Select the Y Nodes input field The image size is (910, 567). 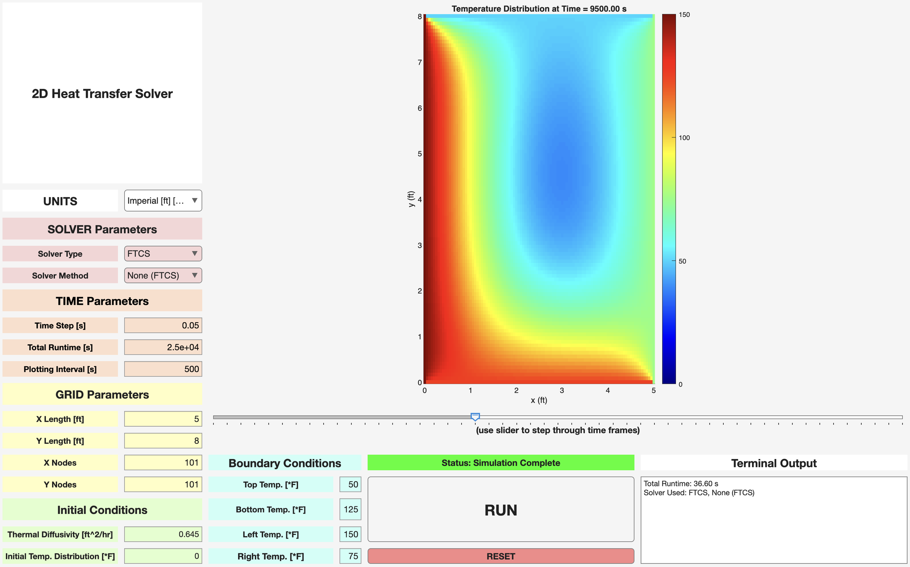[x=163, y=484]
